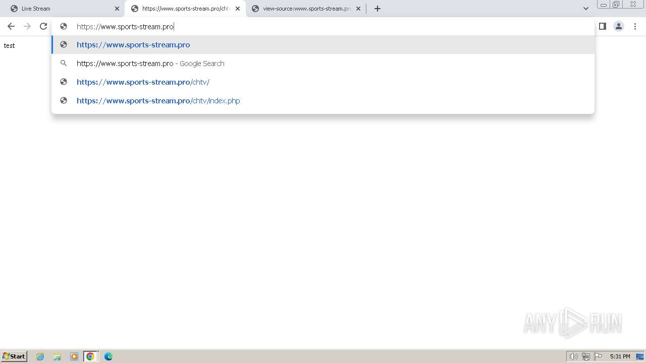The width and height of the screenshot is (646, 363).
Task: Select the https://www.sports-stream.pro suggestion
Action: (x=323, y=45)
